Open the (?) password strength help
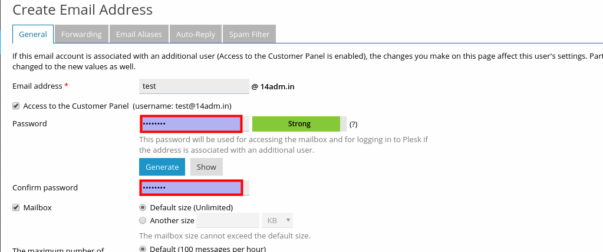This screenshot has height=252, width=603. pyautogui.click(x=353, y=125)
